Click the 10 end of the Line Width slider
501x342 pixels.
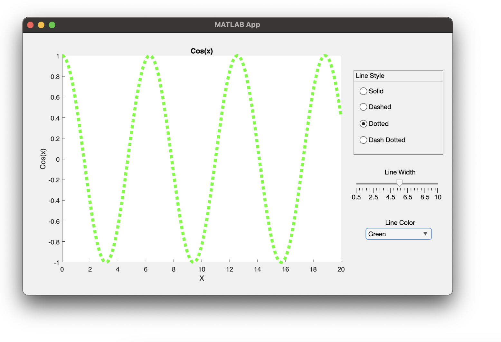coord(438,184)
